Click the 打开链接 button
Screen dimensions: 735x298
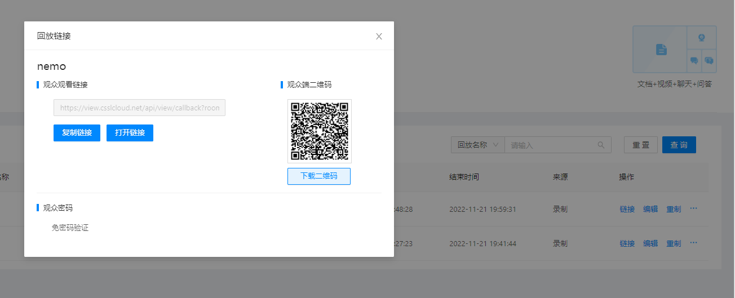130,133
